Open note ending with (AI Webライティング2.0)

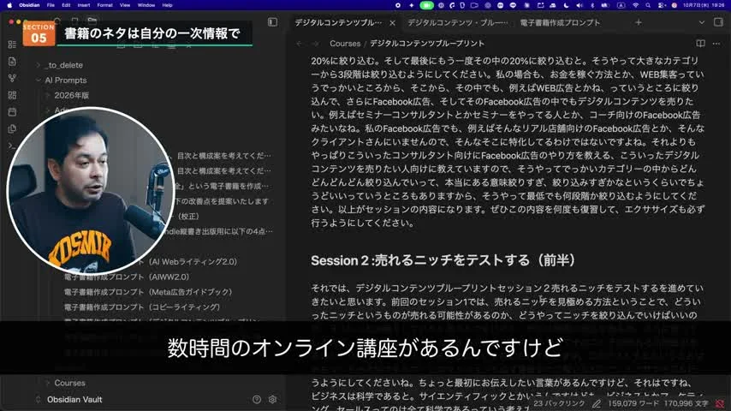pyautogui.click(x=193, y=262)
